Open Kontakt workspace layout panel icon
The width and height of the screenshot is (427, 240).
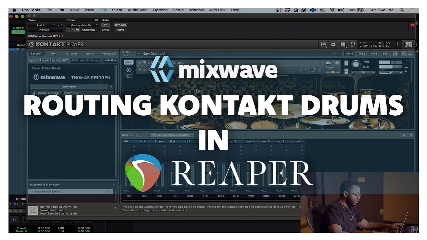click(x=343, y=44)
